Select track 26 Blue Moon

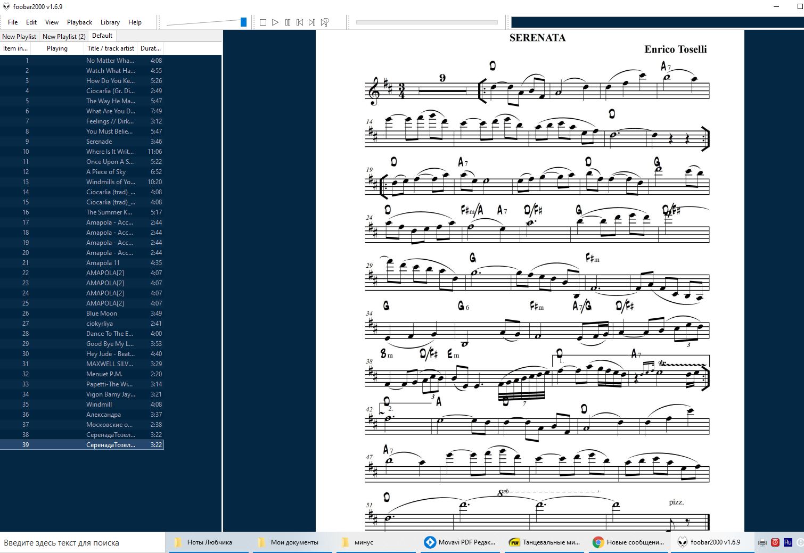[x=102, y=313]
